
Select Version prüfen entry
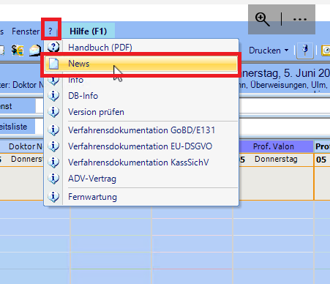coord(141,112)
